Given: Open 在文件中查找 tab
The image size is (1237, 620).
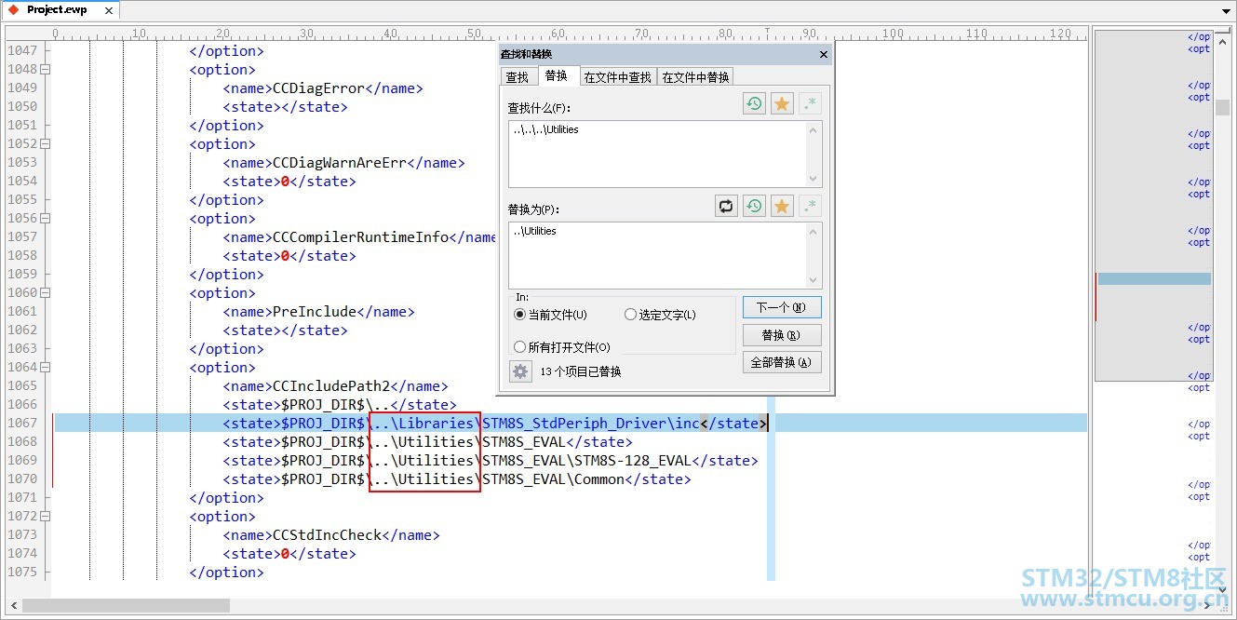Looking at the screenshot, I should click(x=618, y=77).
